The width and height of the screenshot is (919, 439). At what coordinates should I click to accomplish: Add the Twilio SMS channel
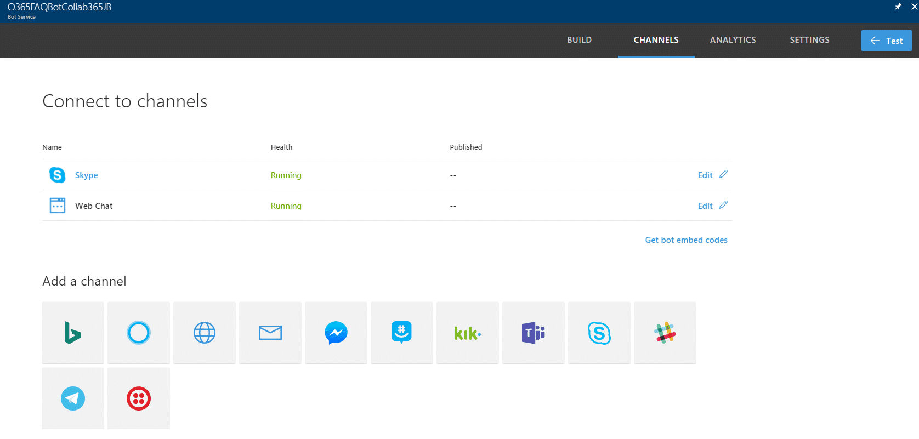pos(139,398)
